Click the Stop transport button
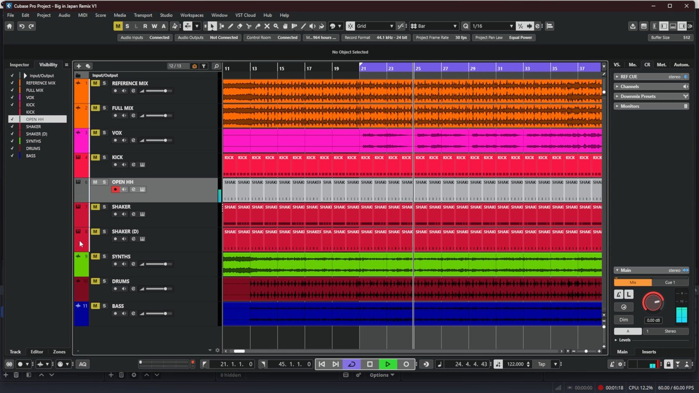 click(x=370, y=364)
